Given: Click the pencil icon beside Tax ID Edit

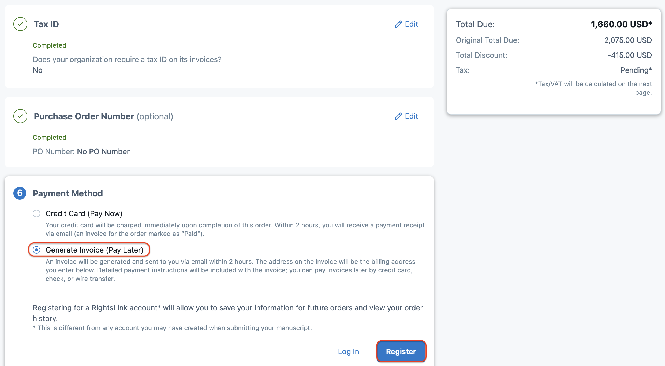Looking at the screenshot, I should pos(398,24).
